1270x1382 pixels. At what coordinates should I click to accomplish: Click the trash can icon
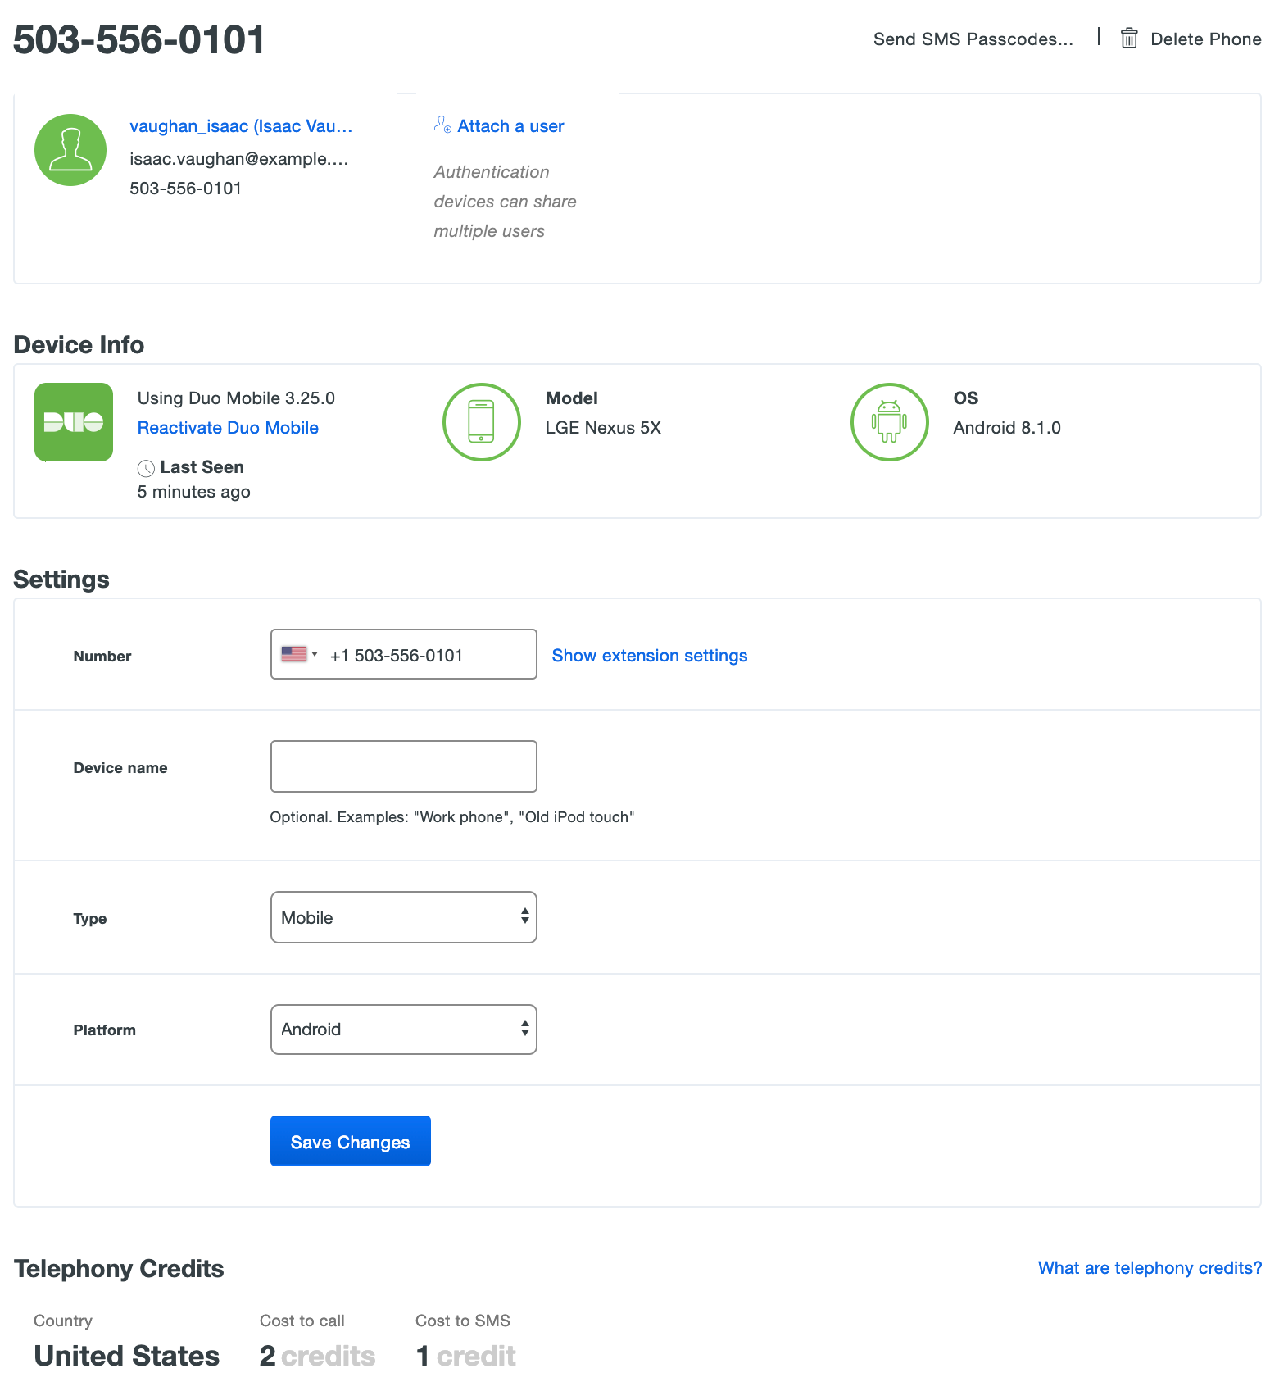tap(1129, 39)
